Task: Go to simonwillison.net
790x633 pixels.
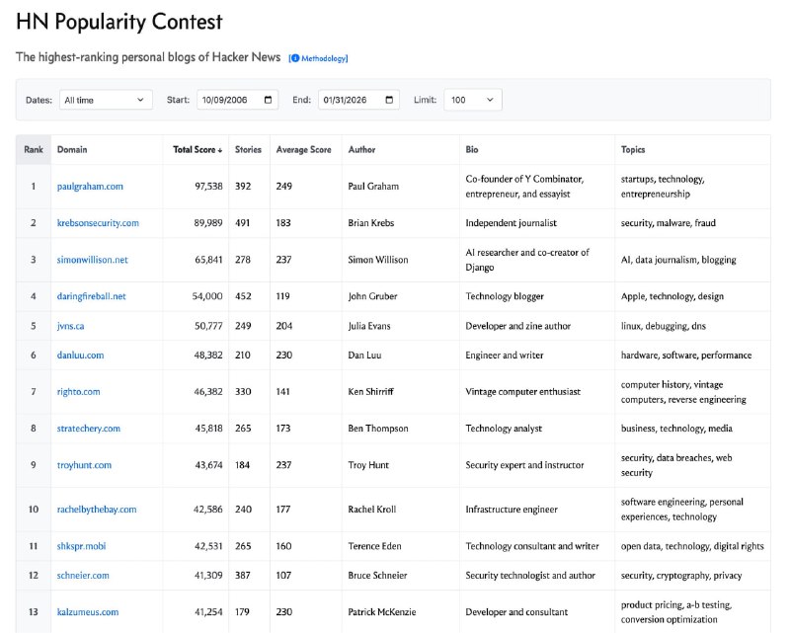Action: pos(93,260)
